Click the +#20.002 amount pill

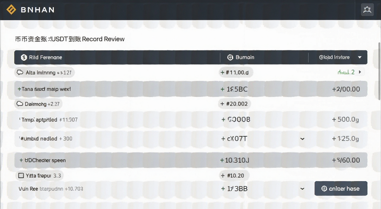click(x=234, y=104)
